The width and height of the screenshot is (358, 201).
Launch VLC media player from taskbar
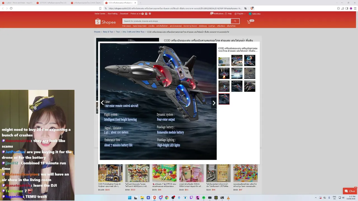tap(228, 198)
